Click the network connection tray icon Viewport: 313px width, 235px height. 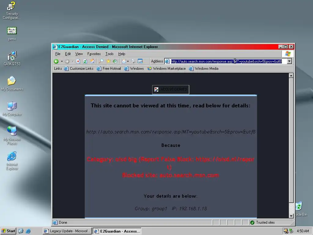pos(291,231)
